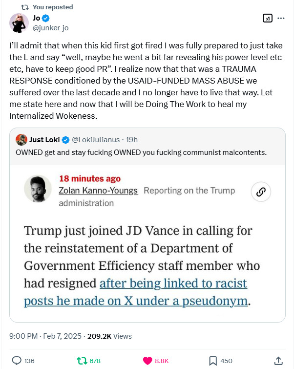Screen dimensions: 294x369
Task: Bookmark this post
Action: (213, 361)
